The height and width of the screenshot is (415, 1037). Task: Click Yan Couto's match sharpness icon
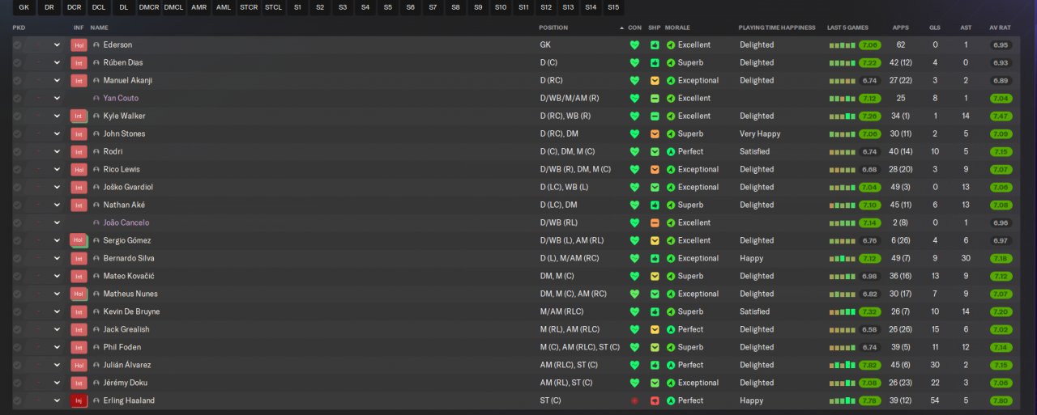click(655, 99)
